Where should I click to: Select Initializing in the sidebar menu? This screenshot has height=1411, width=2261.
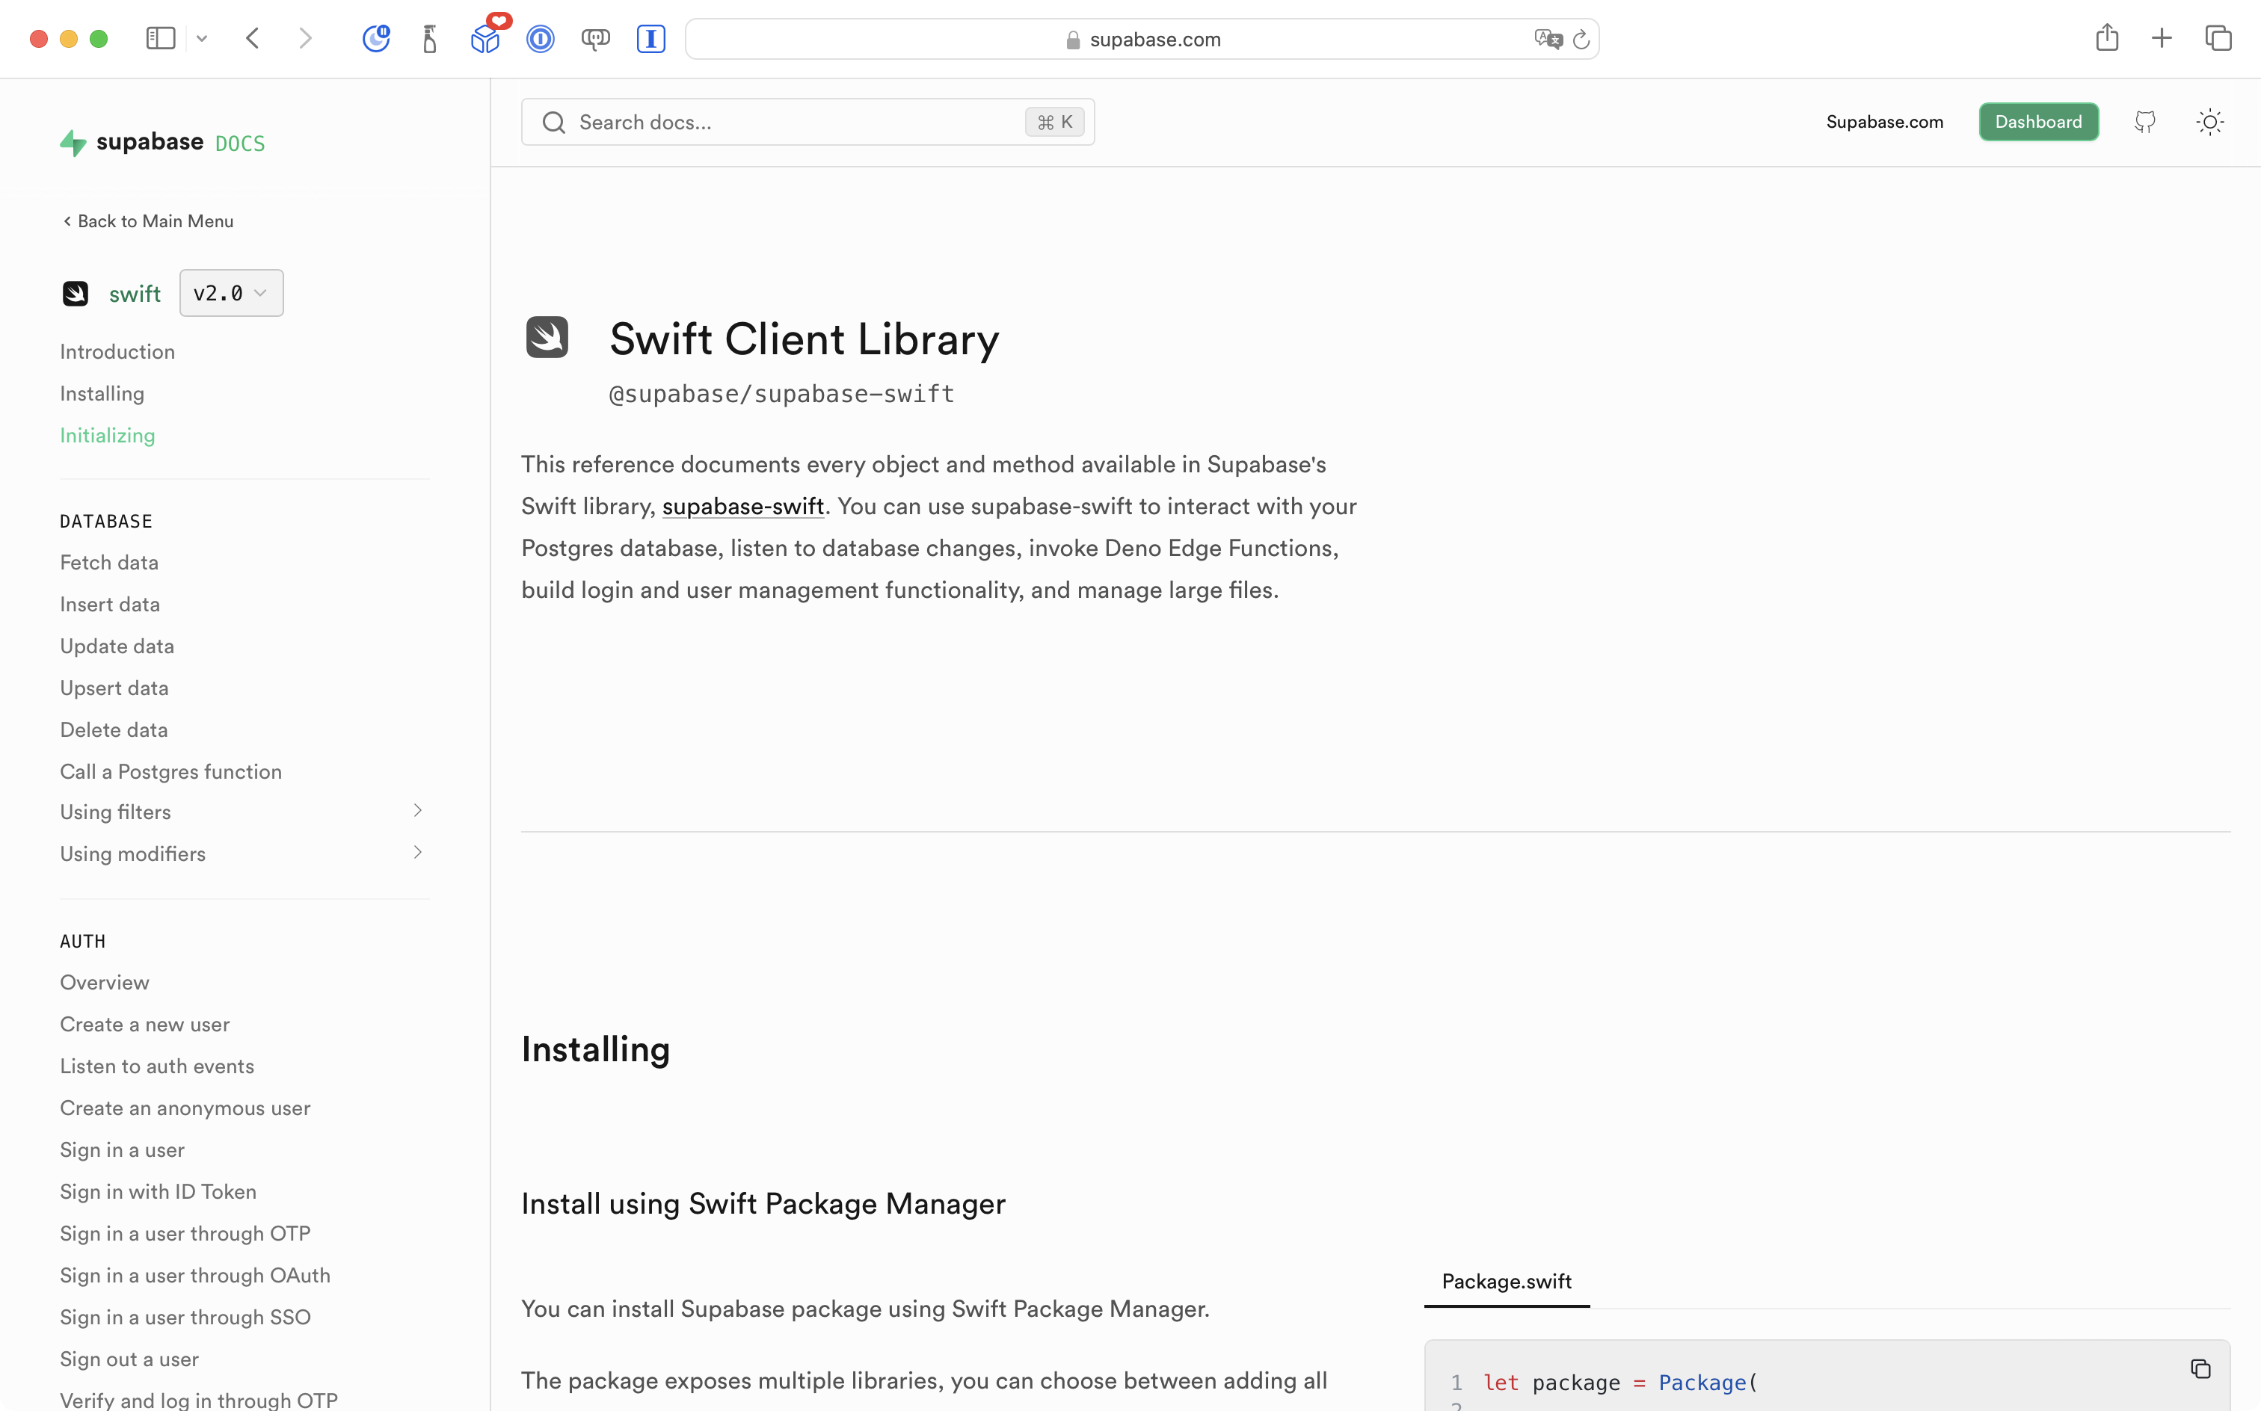108,435
